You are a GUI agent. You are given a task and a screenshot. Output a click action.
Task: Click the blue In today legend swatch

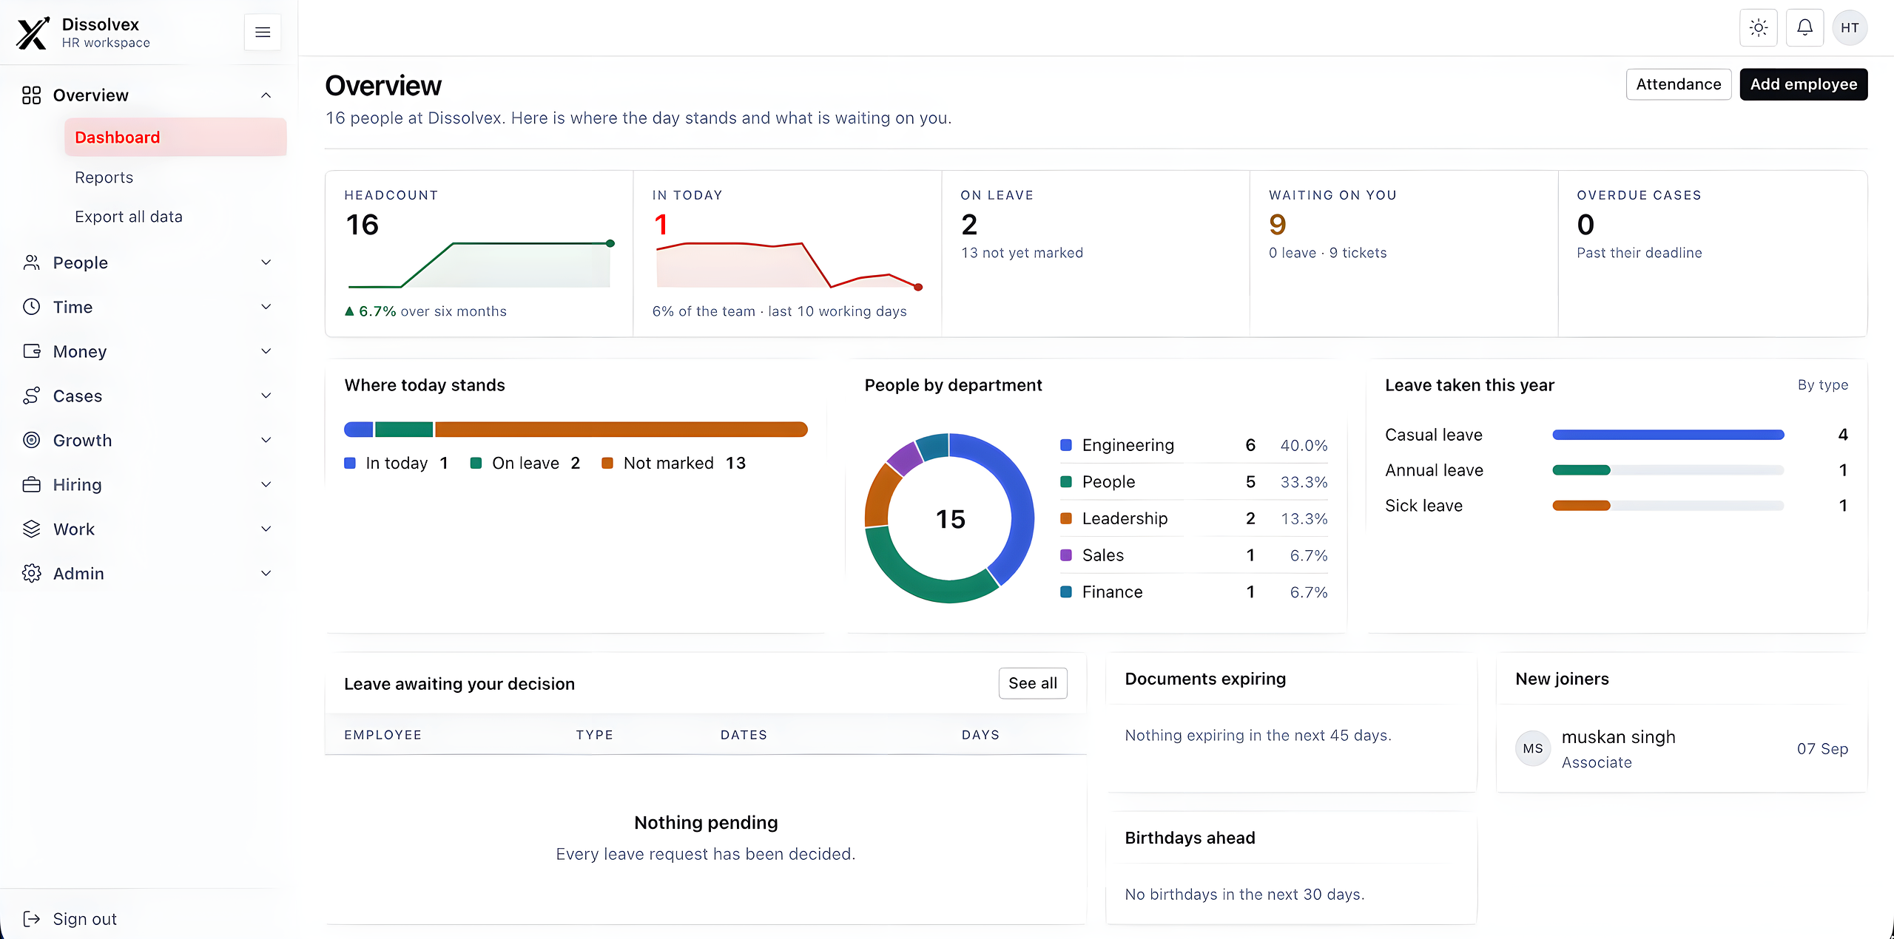(x=350, y=463)
